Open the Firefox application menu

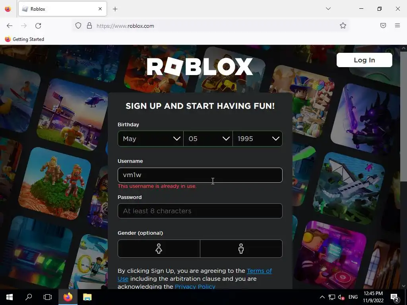pos(397,25)
